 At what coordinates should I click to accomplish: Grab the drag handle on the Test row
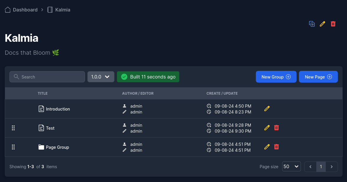13,128
